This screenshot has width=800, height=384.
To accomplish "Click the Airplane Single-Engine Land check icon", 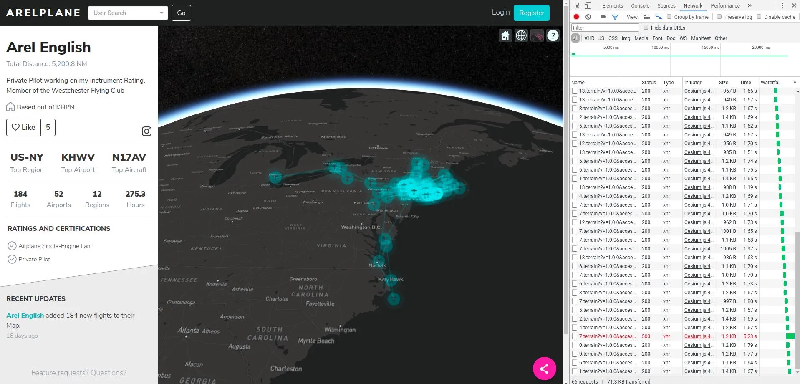I will [12, 246].
